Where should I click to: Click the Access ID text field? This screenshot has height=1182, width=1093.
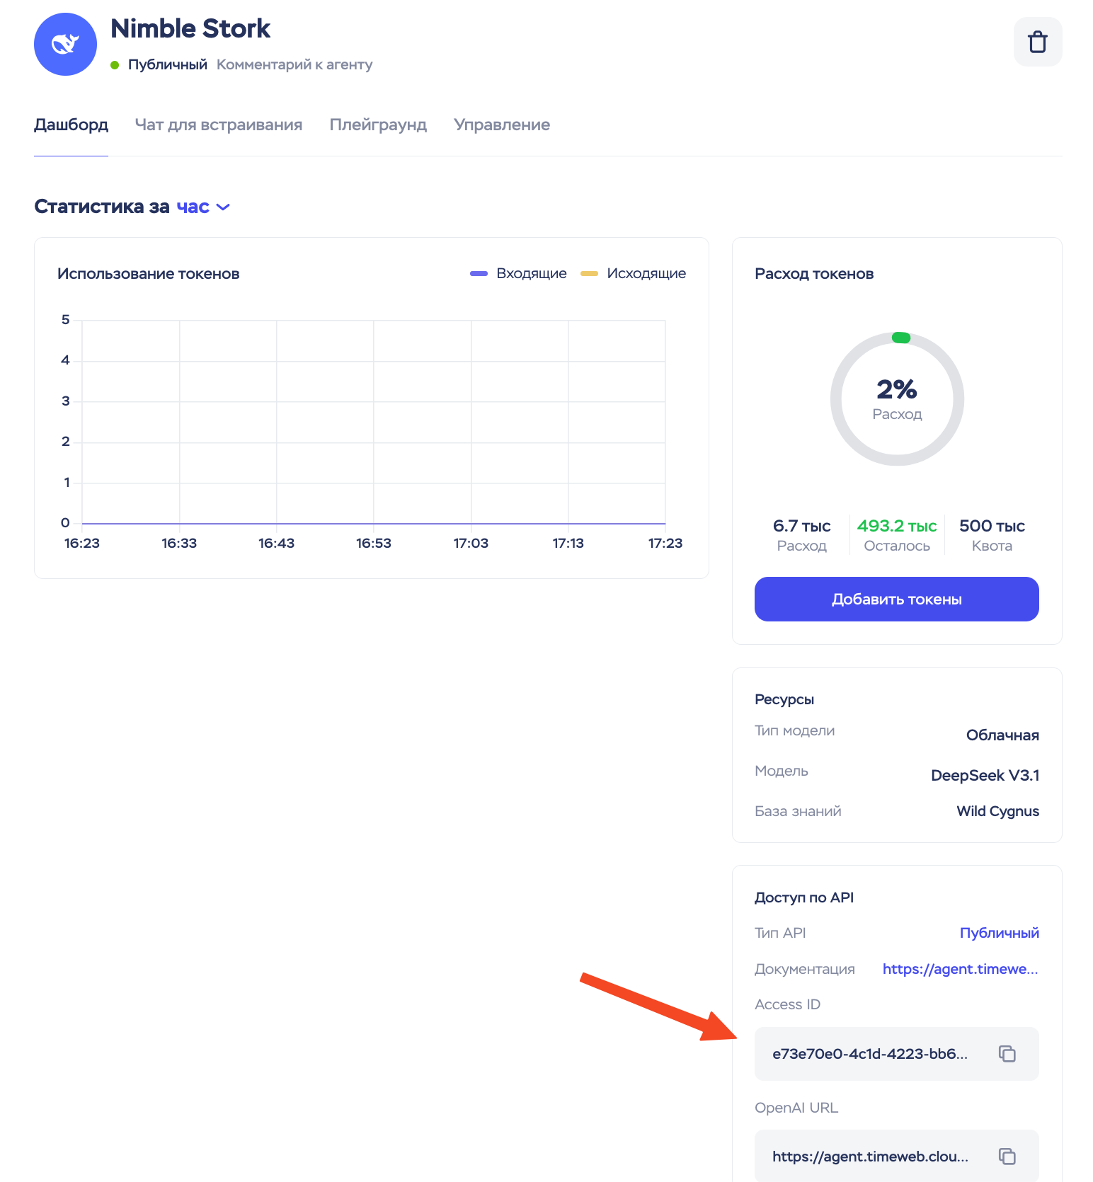pyautogui.click(x=869, y=1053)
